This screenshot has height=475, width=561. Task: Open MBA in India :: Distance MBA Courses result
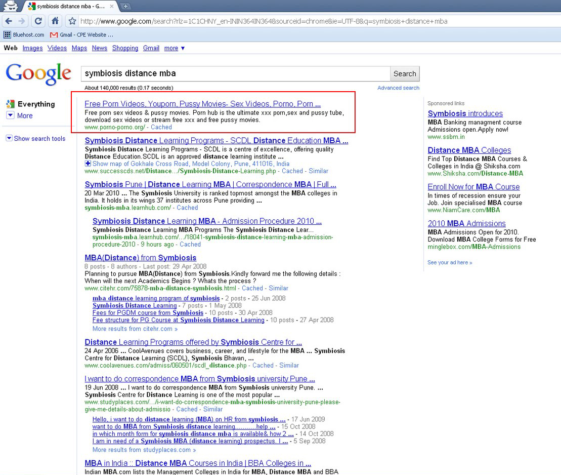(198, 463)
